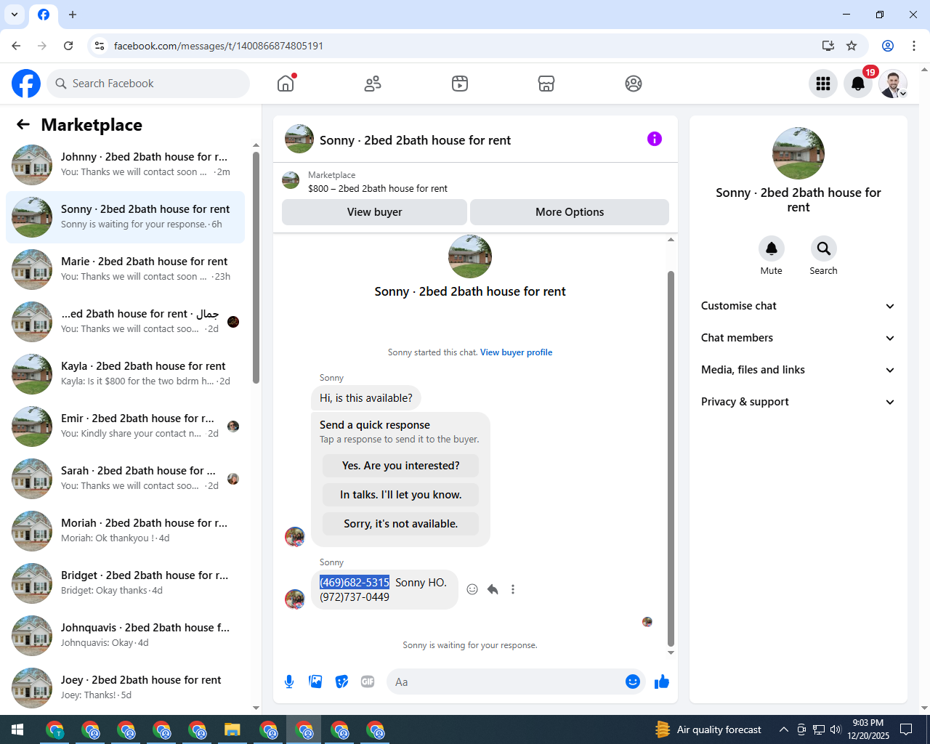Screen dimensions: 930x744
Task: Open Moriah's conversation in chat list
Action: point(125,531)
